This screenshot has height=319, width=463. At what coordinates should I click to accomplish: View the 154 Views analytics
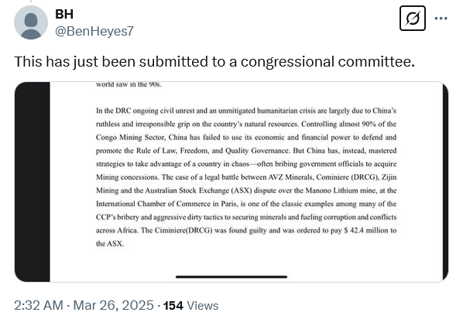tap(190, 305)
